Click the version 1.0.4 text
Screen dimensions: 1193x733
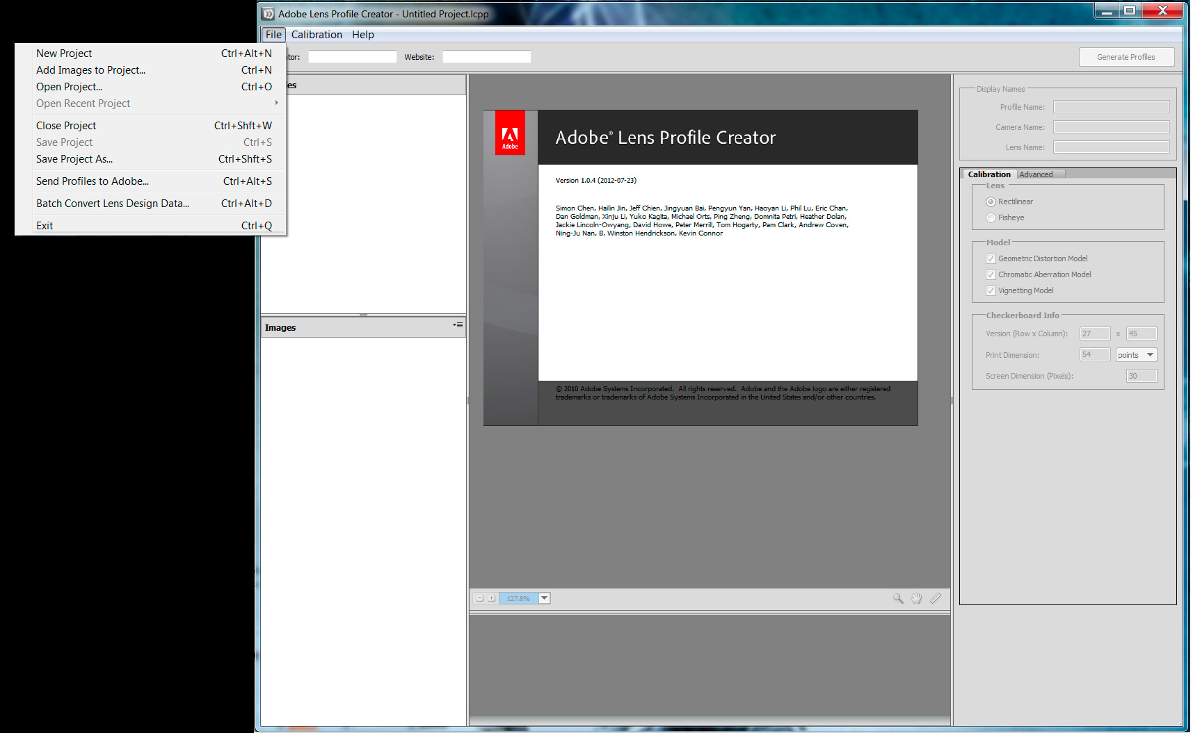tap(595, 181)
